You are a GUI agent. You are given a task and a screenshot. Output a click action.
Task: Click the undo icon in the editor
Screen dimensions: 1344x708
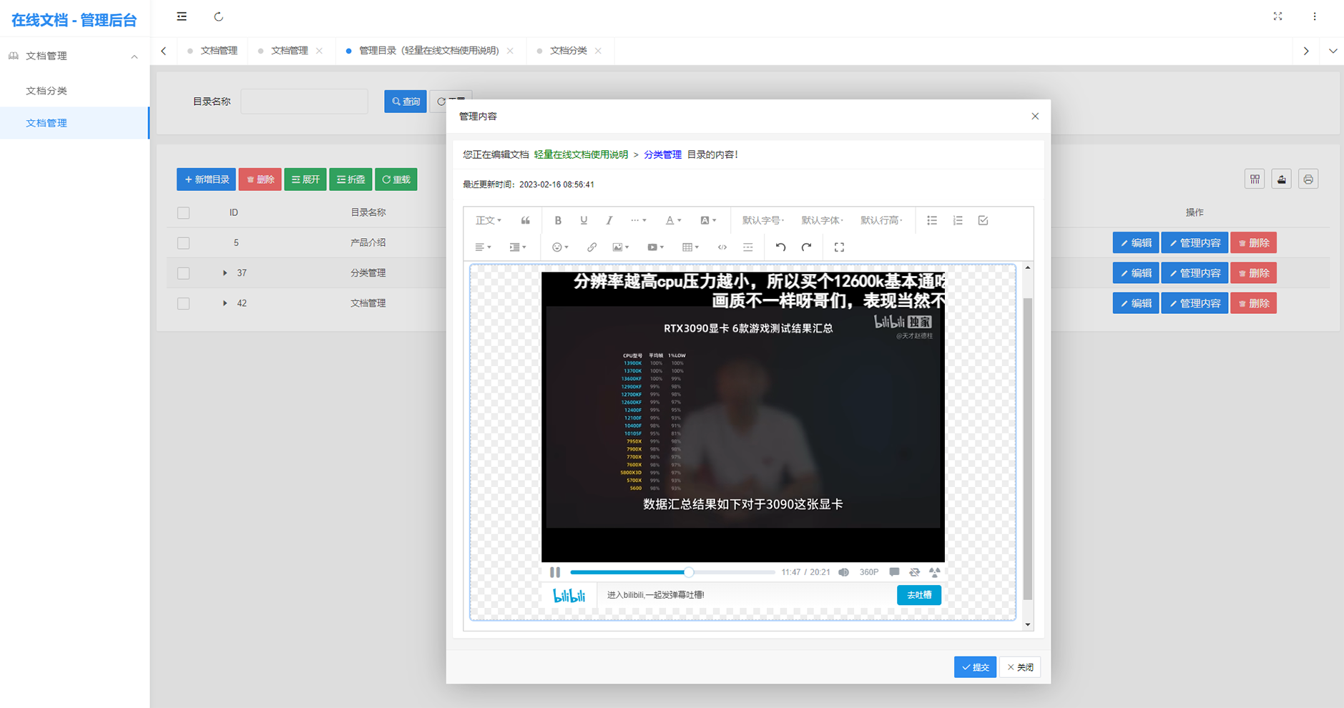point(780,247)
